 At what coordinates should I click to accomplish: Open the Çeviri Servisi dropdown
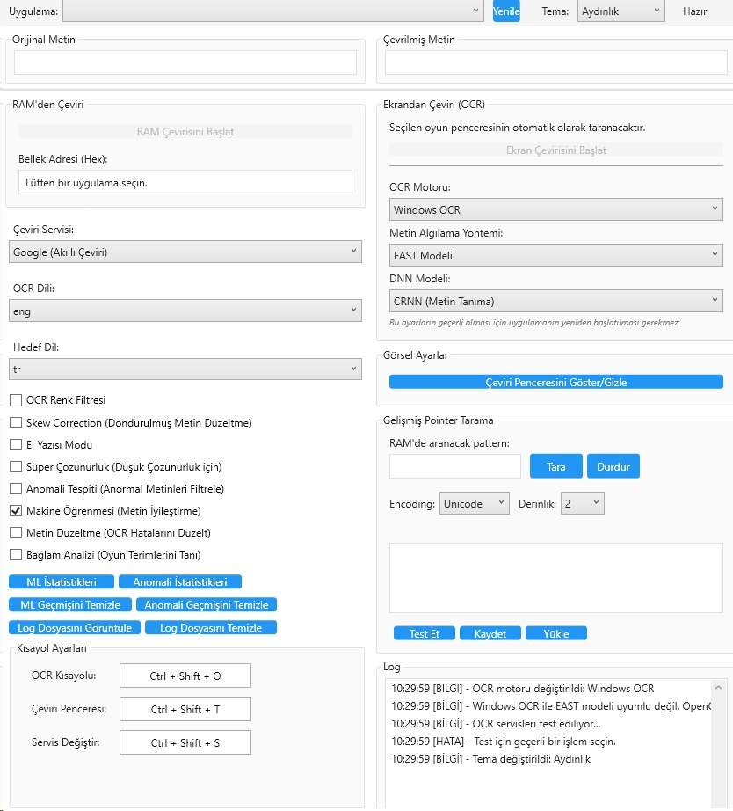click(x=185, y=252)
